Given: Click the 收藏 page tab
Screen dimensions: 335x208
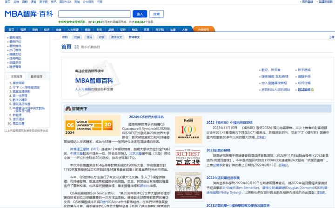Looking at the screenshot, I should [101, 37].
